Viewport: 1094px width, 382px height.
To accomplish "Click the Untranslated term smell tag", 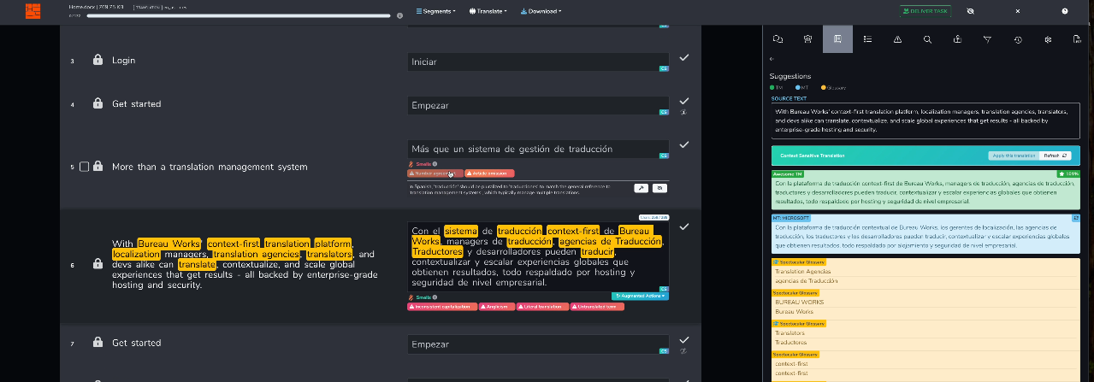I will [597, 306].
